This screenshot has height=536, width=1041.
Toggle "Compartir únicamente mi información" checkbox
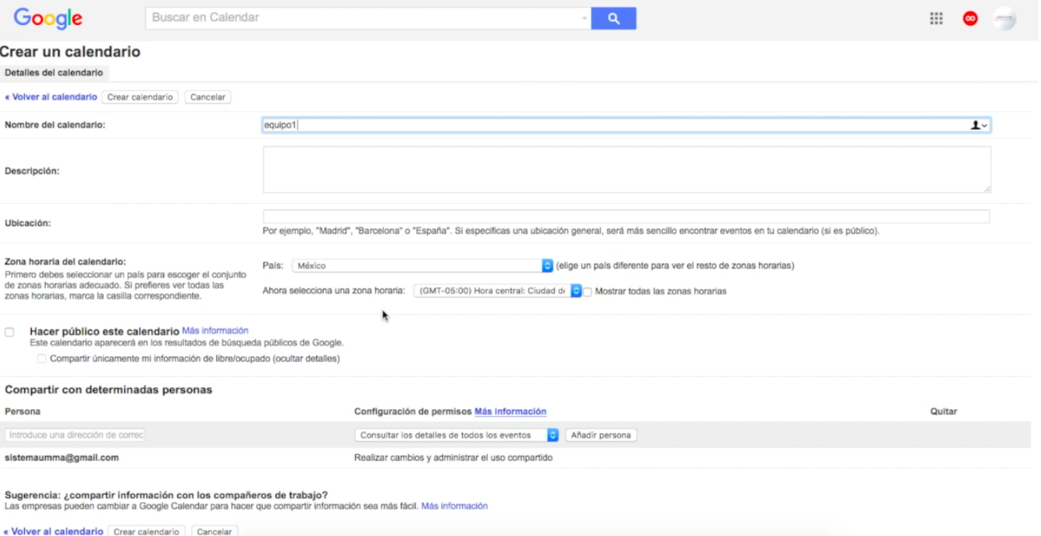pyautogui.click(x=42, y=359)
